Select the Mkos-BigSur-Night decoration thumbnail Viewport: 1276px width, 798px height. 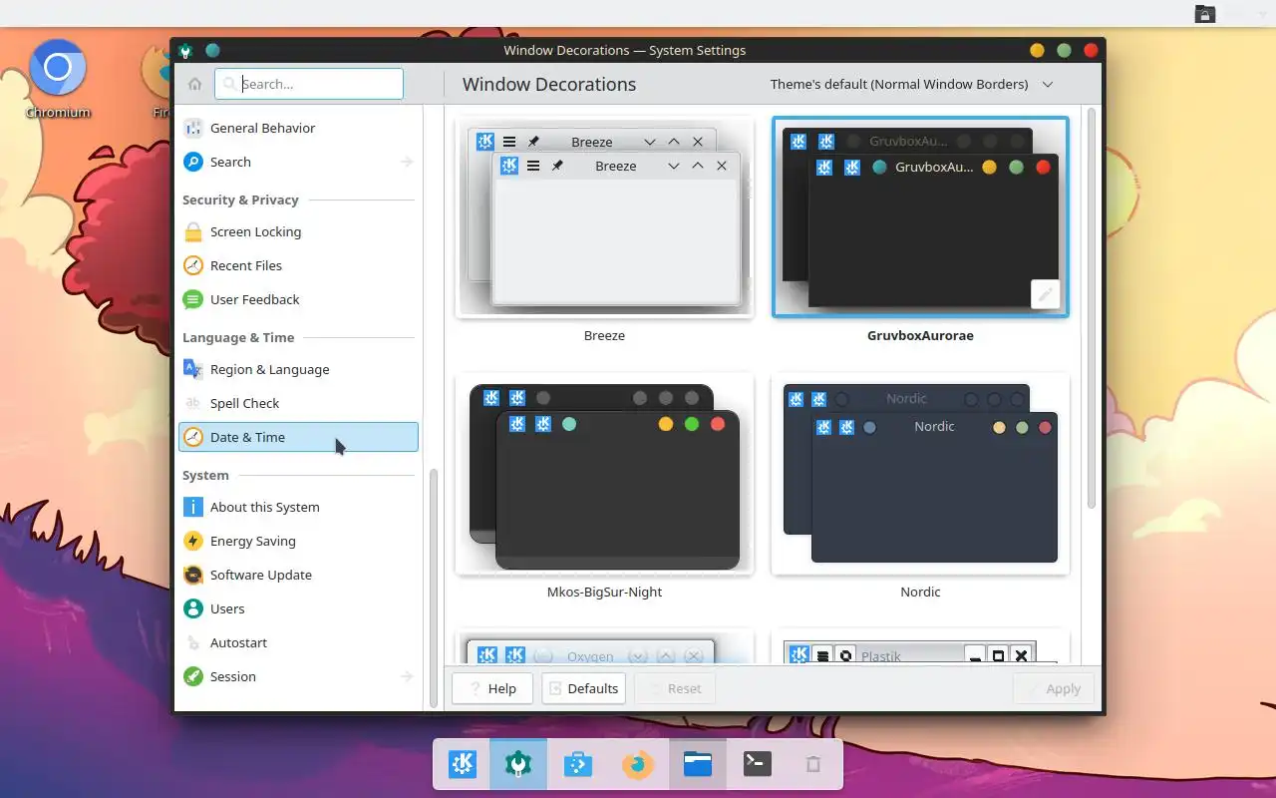click(604, 474)
